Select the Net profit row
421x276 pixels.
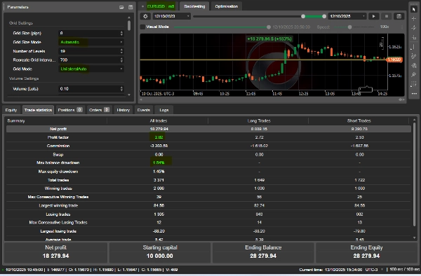pos(208,129)
